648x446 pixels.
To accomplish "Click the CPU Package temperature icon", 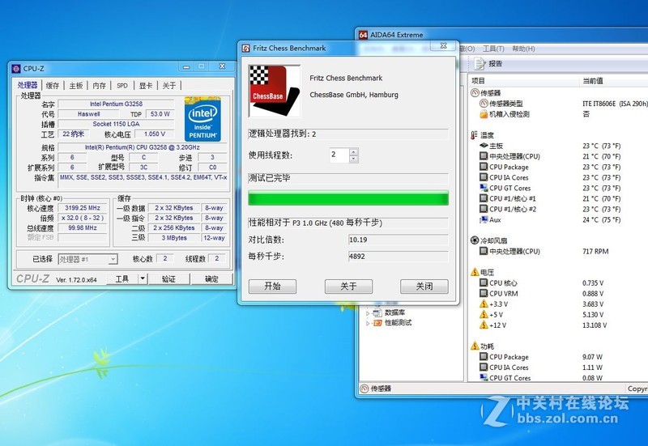I will tap(484, 167).
